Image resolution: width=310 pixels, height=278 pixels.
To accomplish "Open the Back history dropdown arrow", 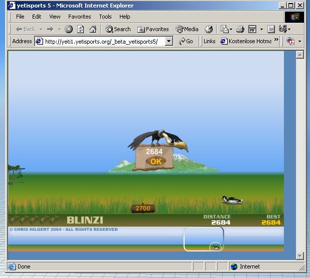I will (x=41, y=30).
